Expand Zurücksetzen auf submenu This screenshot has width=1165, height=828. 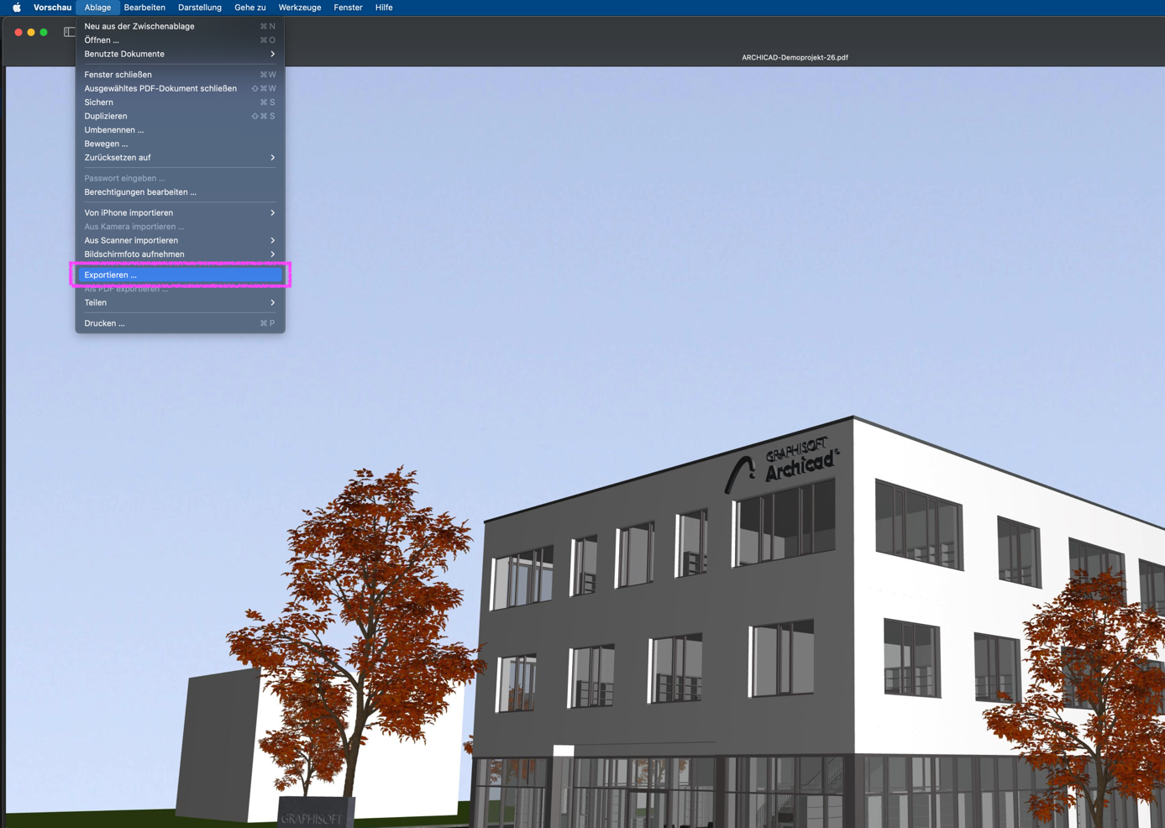point(180,158)
